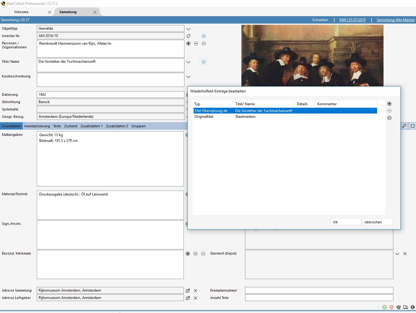Open external link for Adresse Sammlung
The width and height of the screenshot is (416, 313).
click(188, 291)
